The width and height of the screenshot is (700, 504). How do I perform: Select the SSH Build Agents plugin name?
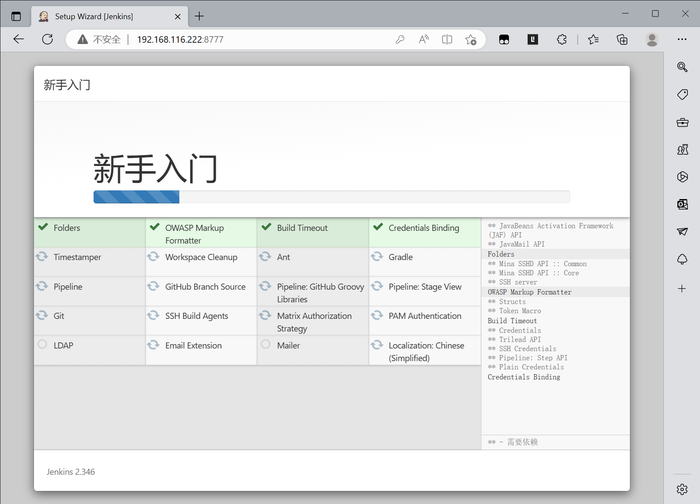197,316
